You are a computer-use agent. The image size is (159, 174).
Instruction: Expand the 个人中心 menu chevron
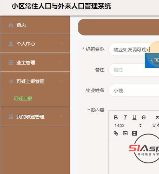(61, 43)
